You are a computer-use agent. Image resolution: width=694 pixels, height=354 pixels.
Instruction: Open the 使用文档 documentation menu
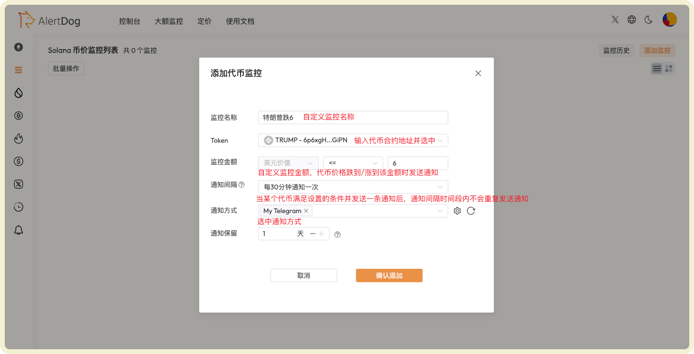pyautogui.click(x=240, y=21)
